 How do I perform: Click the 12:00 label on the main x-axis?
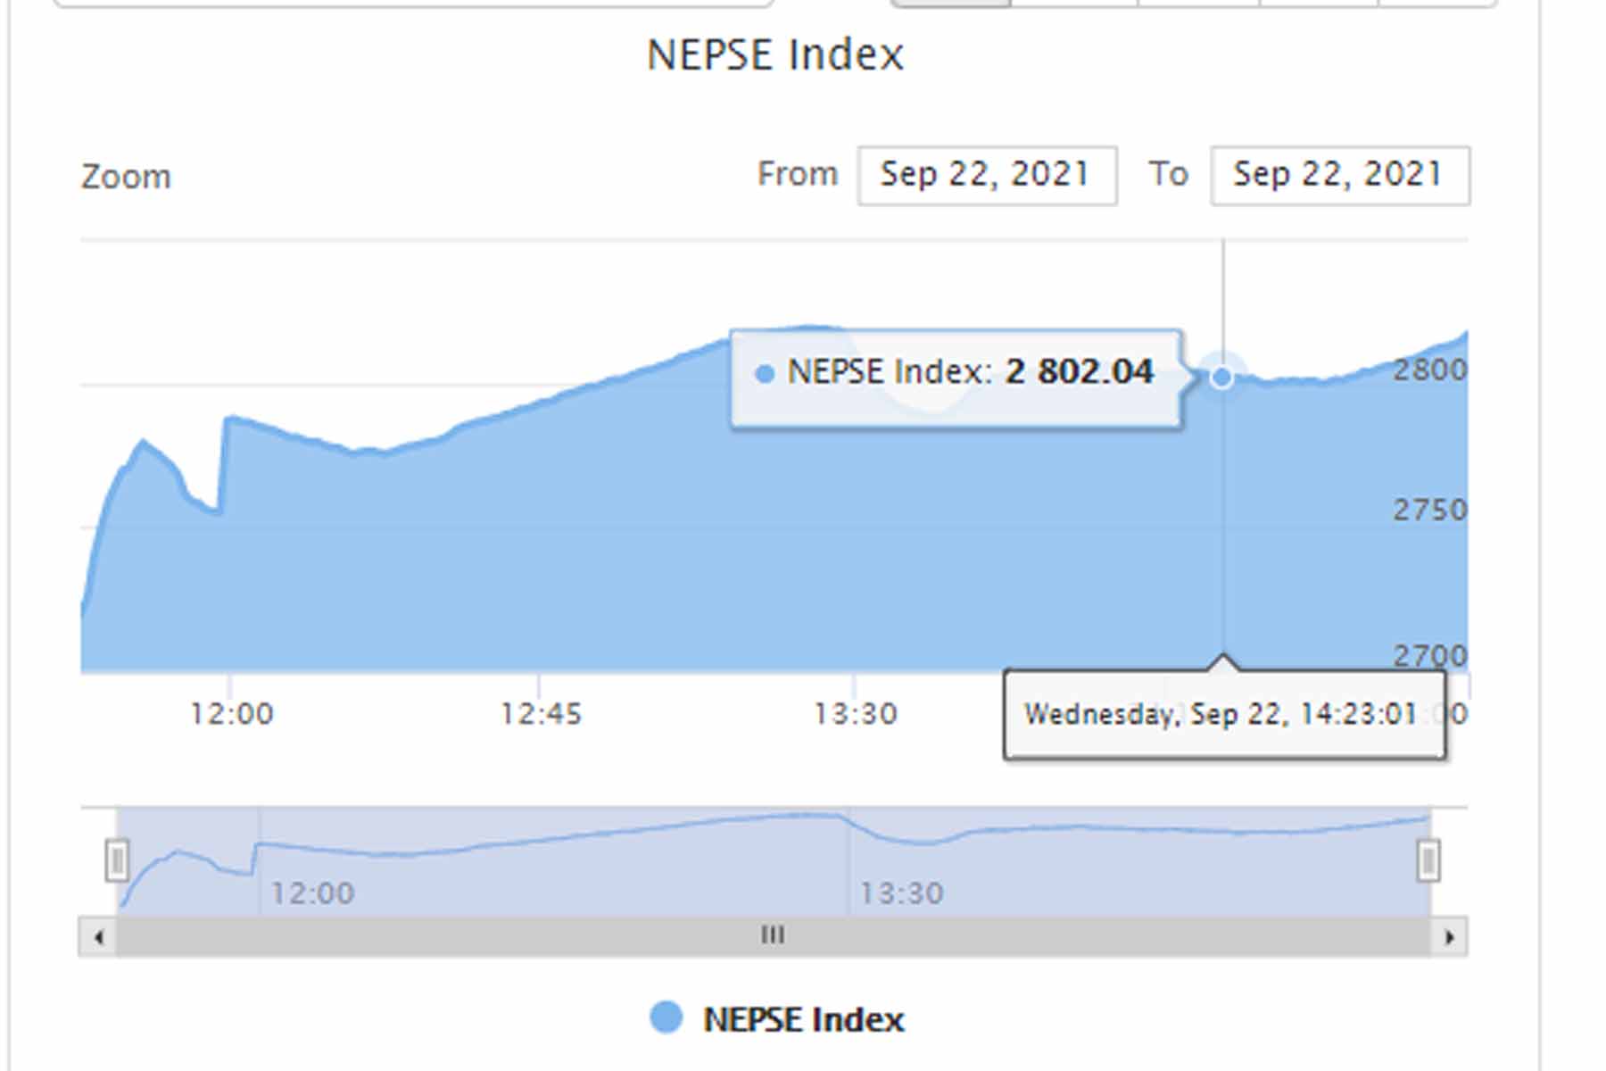point(232,714)
